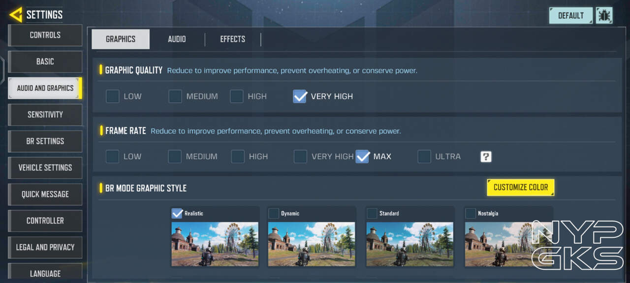630x283 pixels.
Task: Pick the Standard style preview image
Action: (x=409, y=244)
